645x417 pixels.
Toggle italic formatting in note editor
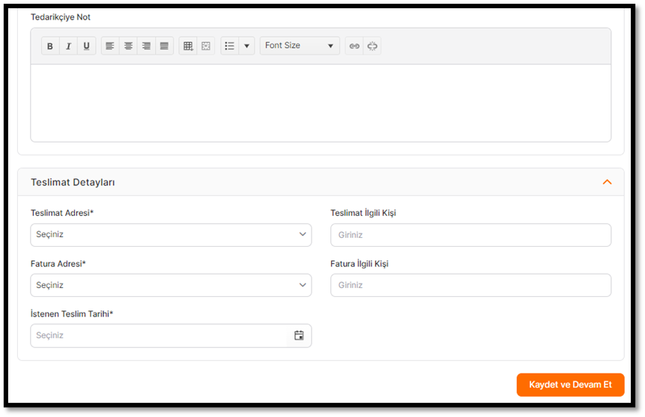(68, 46)
